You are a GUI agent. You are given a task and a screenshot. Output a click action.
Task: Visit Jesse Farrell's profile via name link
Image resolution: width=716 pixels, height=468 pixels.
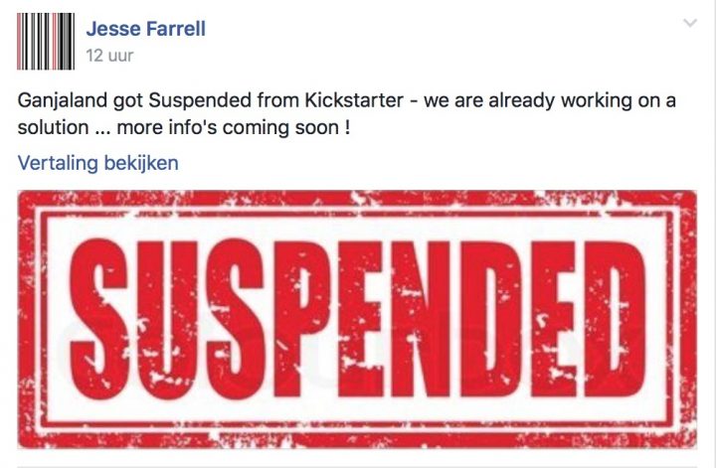click(145, 29)
